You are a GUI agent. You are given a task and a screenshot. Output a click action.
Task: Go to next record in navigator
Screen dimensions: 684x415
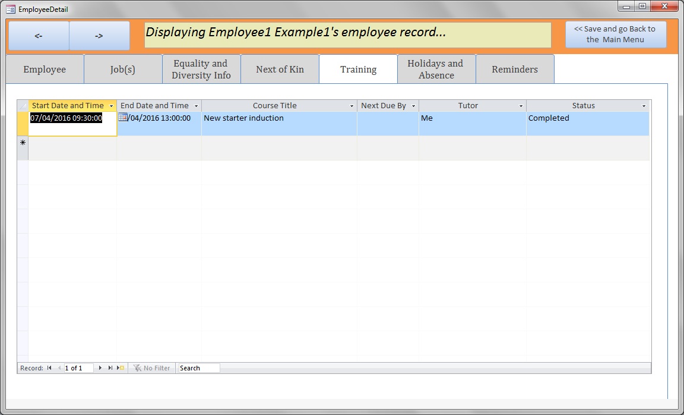pyautogui.click(x=100, y=368)
